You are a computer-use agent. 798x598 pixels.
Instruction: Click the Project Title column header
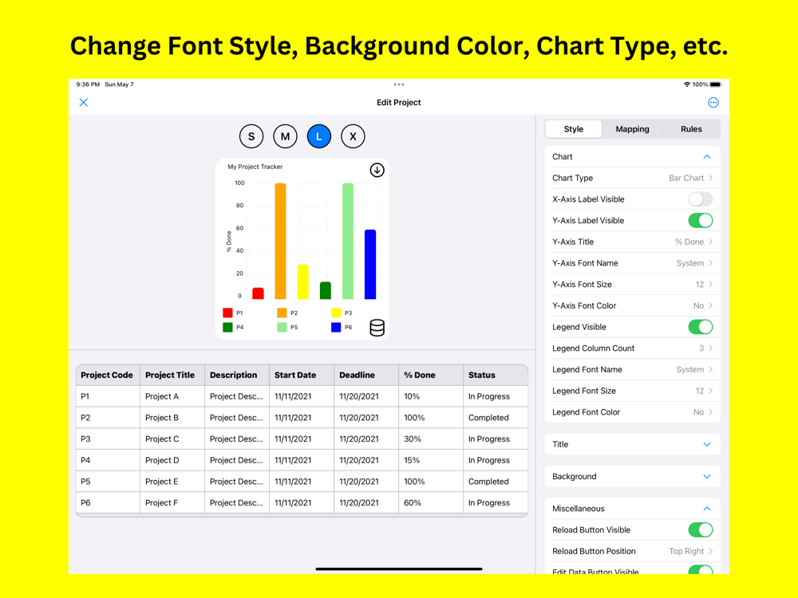point(172,376)
